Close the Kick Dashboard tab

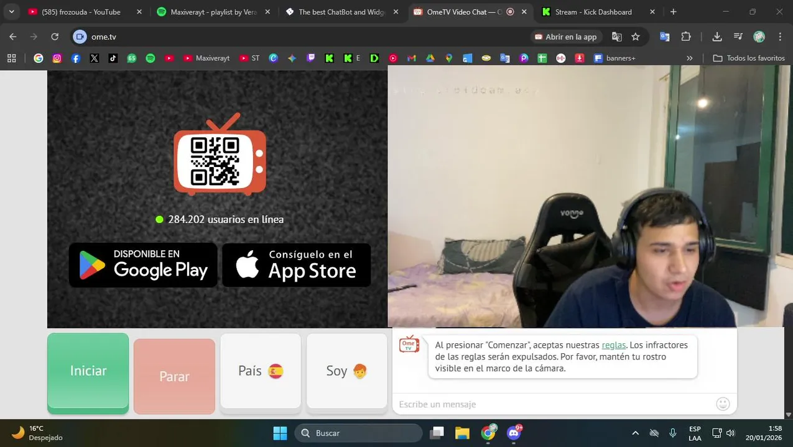pyautogui.click(x=652, y=12)
